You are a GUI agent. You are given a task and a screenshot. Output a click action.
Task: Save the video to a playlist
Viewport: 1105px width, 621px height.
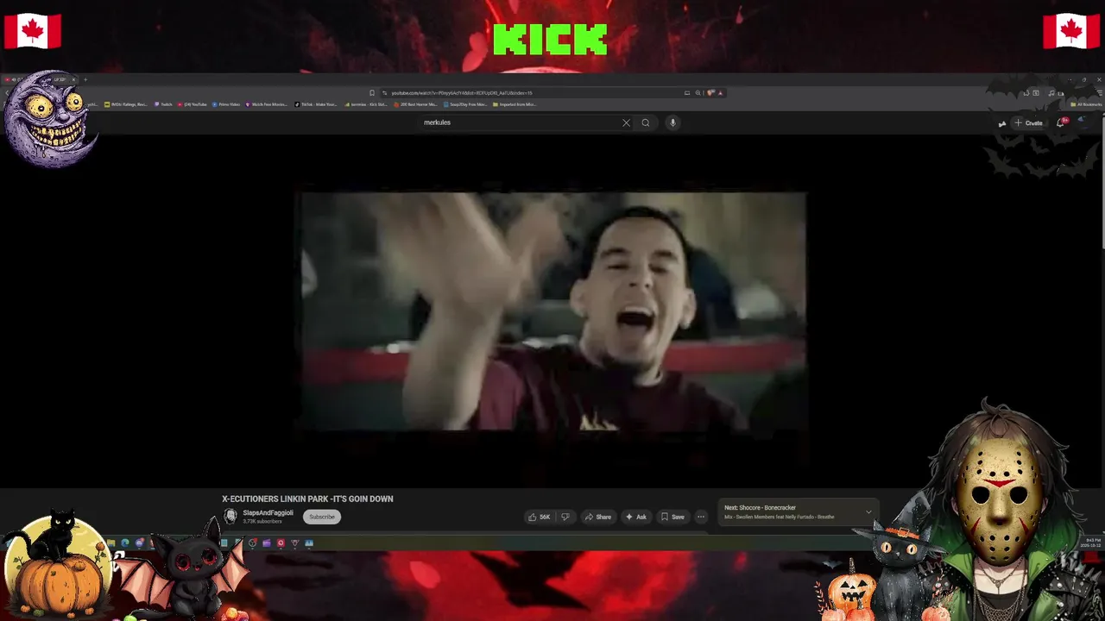click(x=672, y=517)
